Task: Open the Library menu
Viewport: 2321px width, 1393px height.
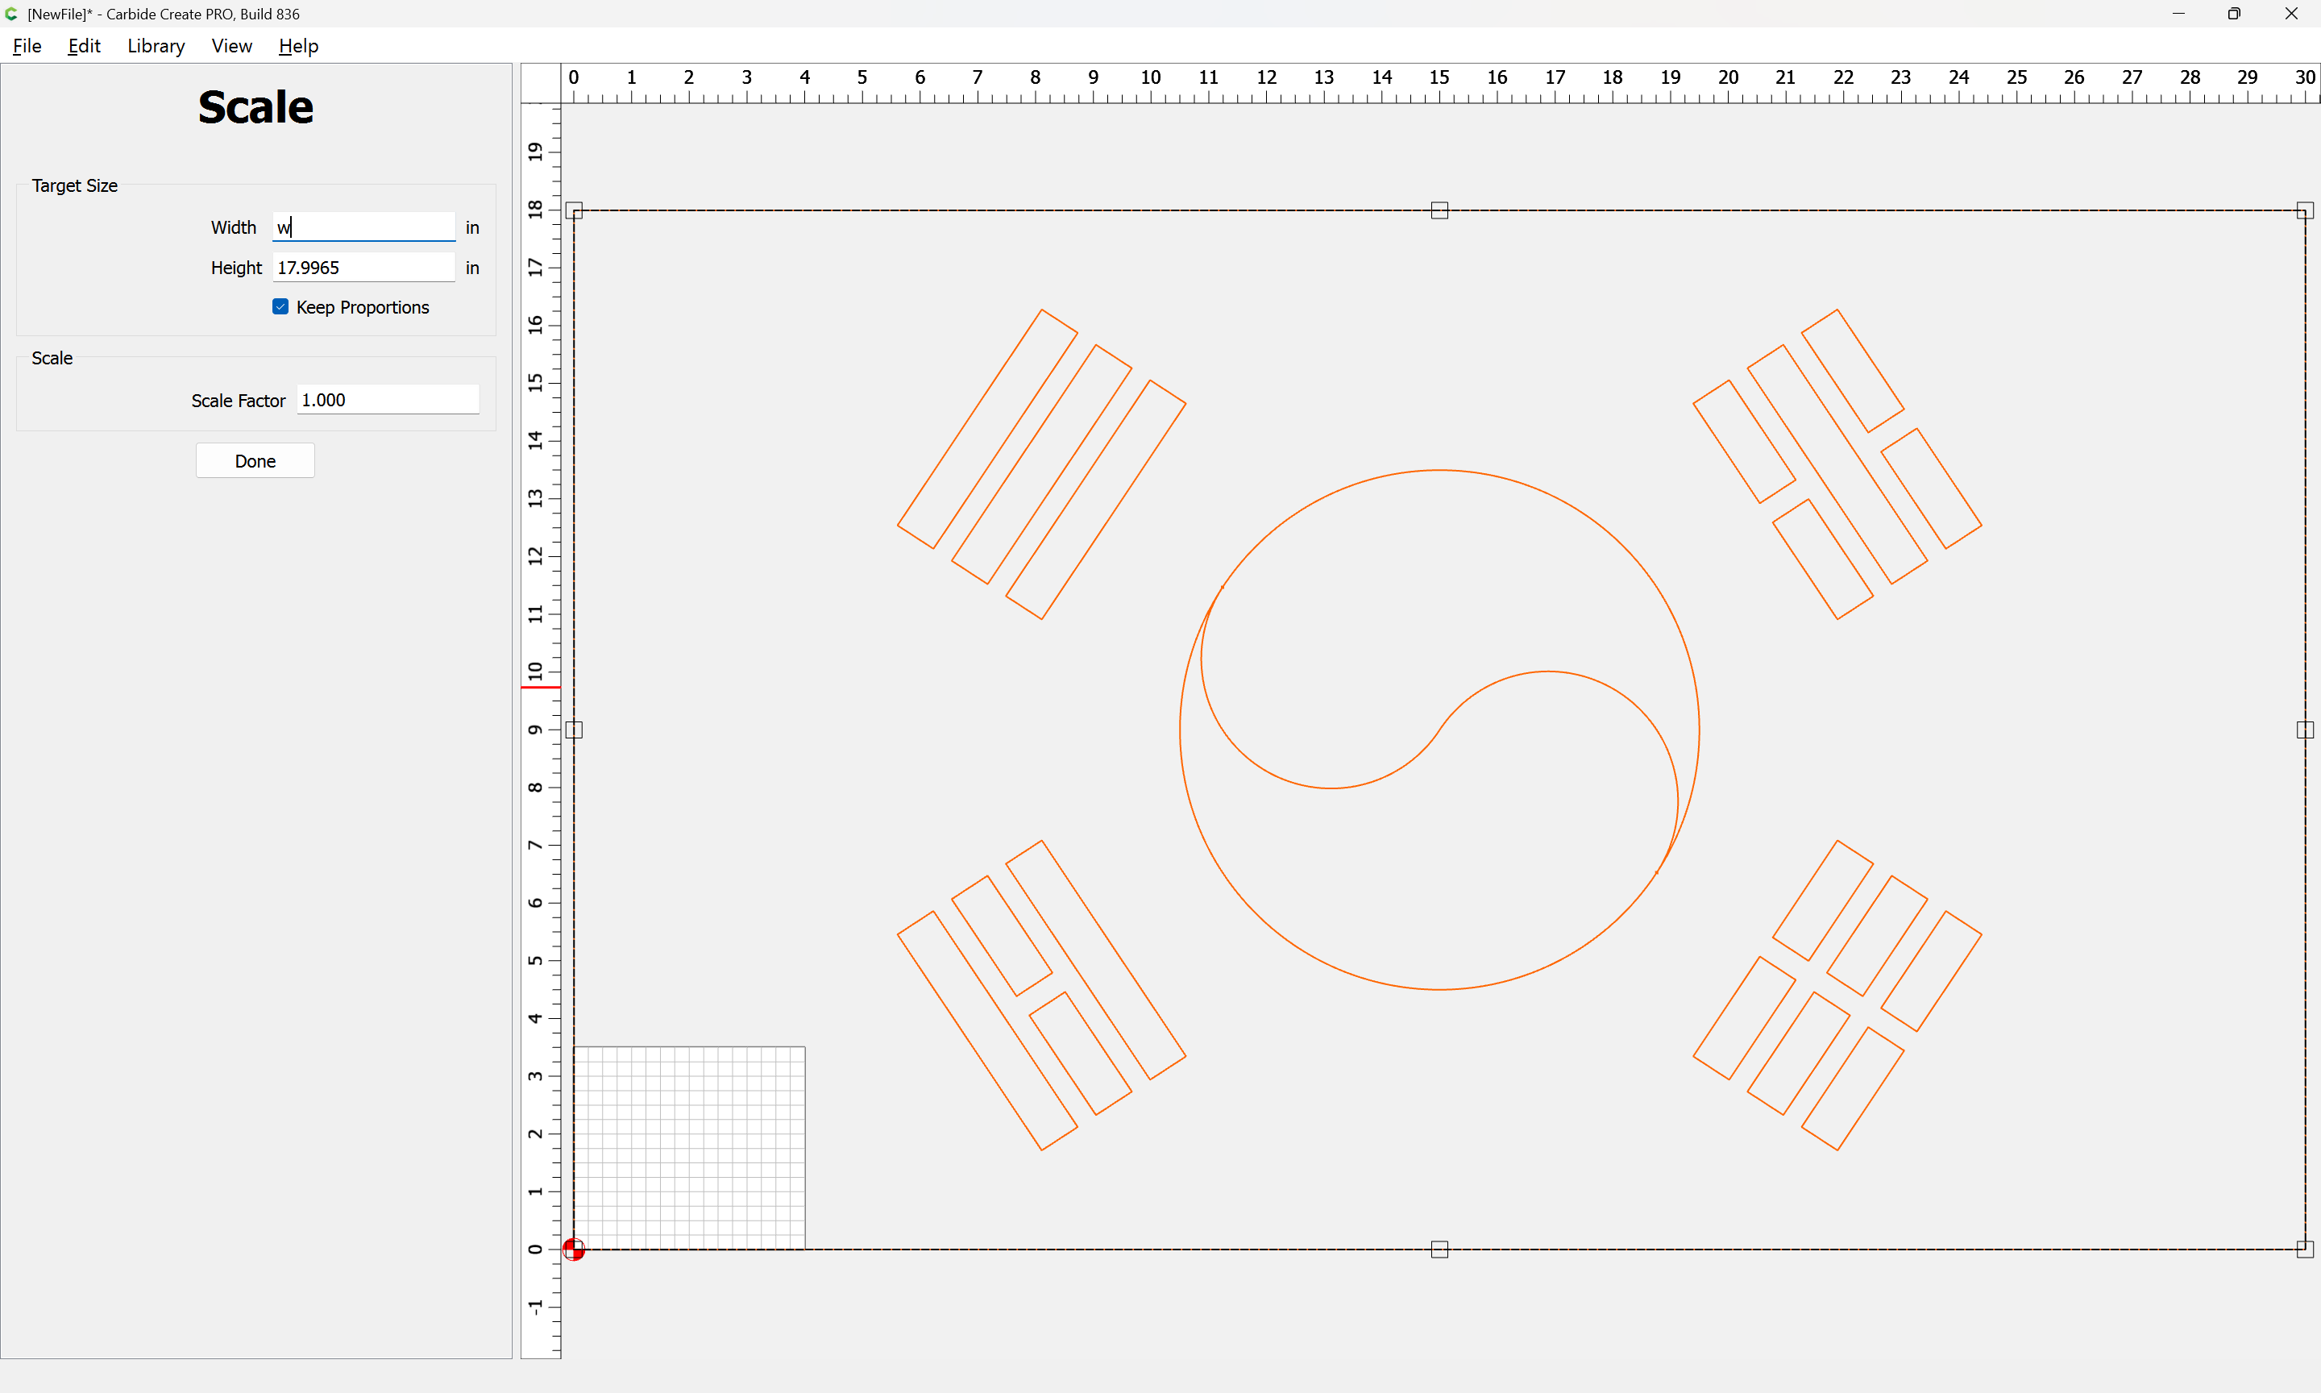Action: click(156, 46)
